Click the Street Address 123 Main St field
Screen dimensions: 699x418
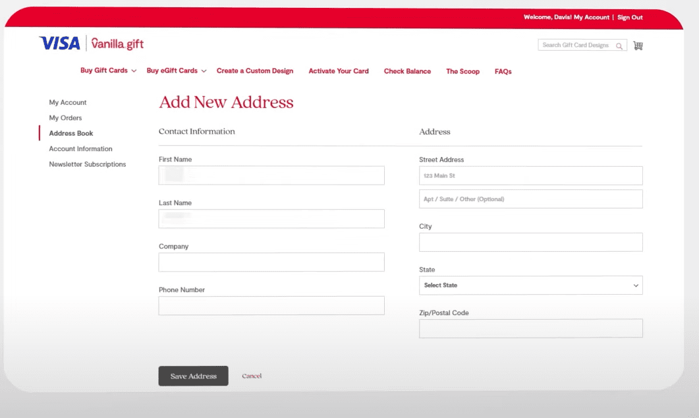click(x=530, y=176)
